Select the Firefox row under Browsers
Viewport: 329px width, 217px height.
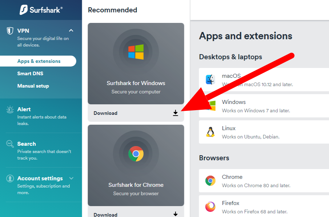[x=264, y=206]
